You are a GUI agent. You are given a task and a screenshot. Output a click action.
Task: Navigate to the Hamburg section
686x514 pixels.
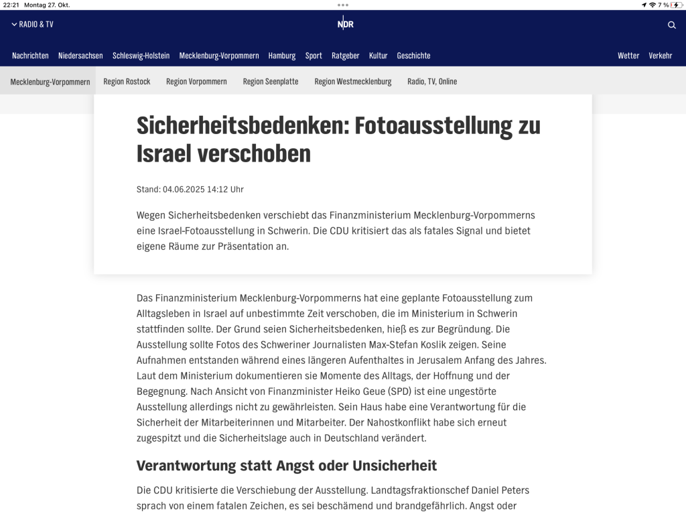(x=282, y=56)
